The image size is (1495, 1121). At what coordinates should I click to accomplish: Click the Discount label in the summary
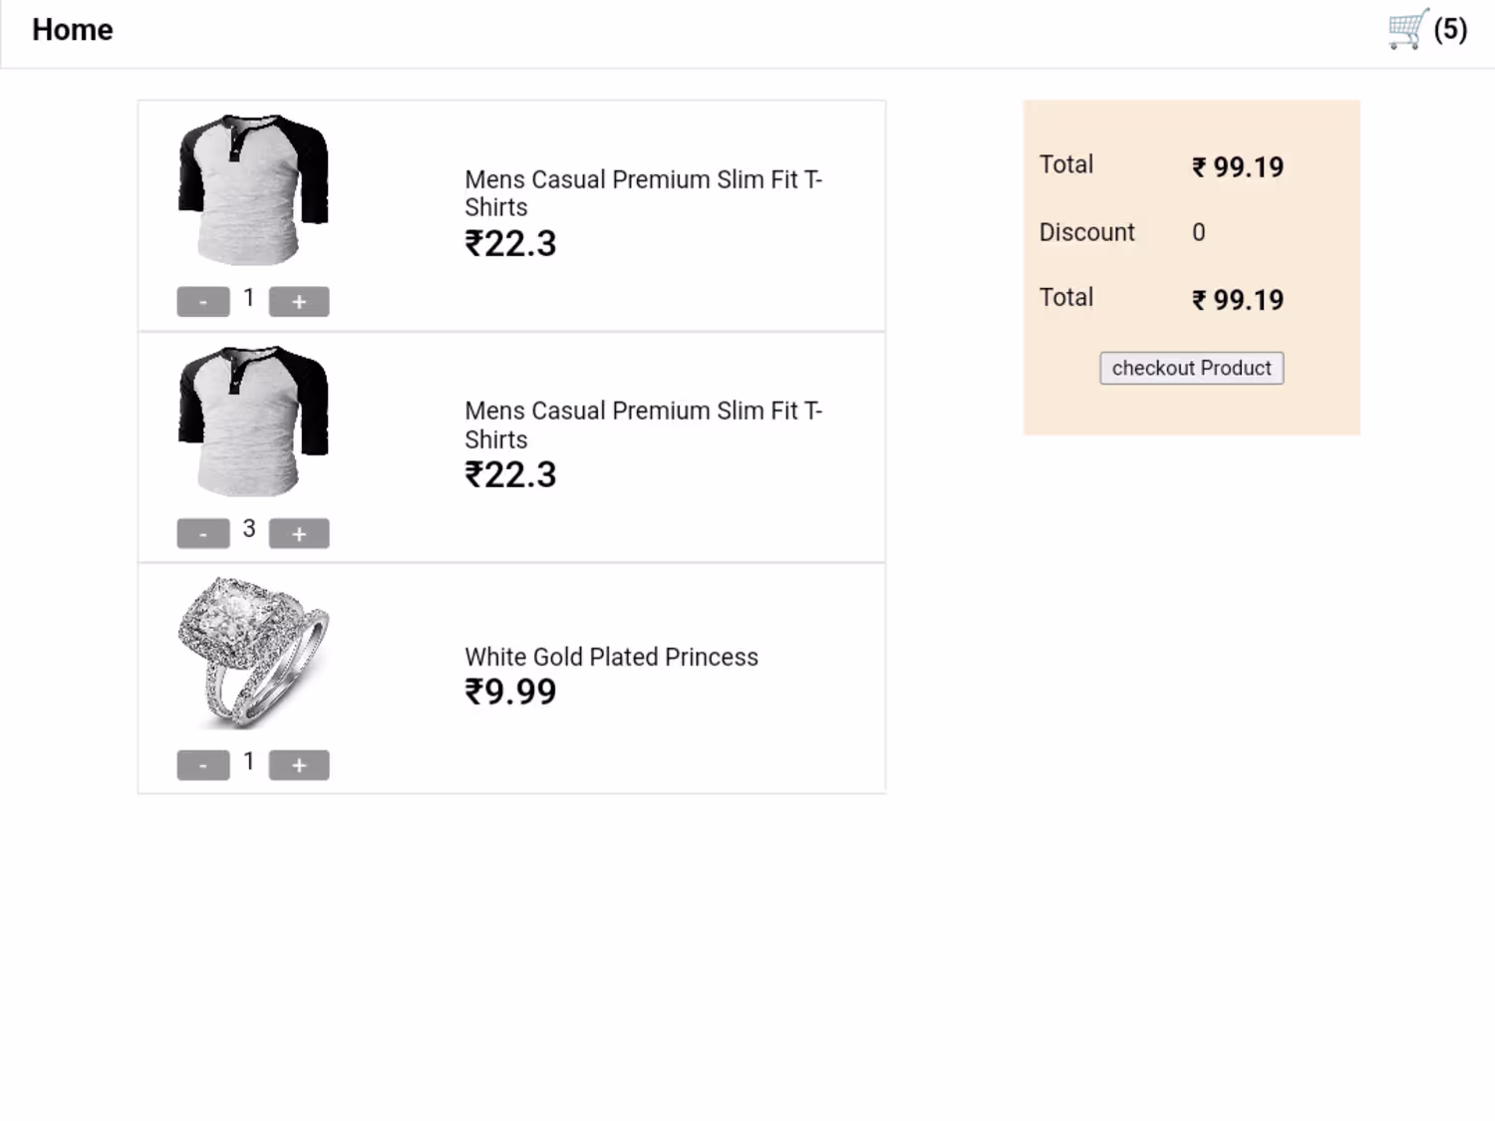(x=1086, y=233)
